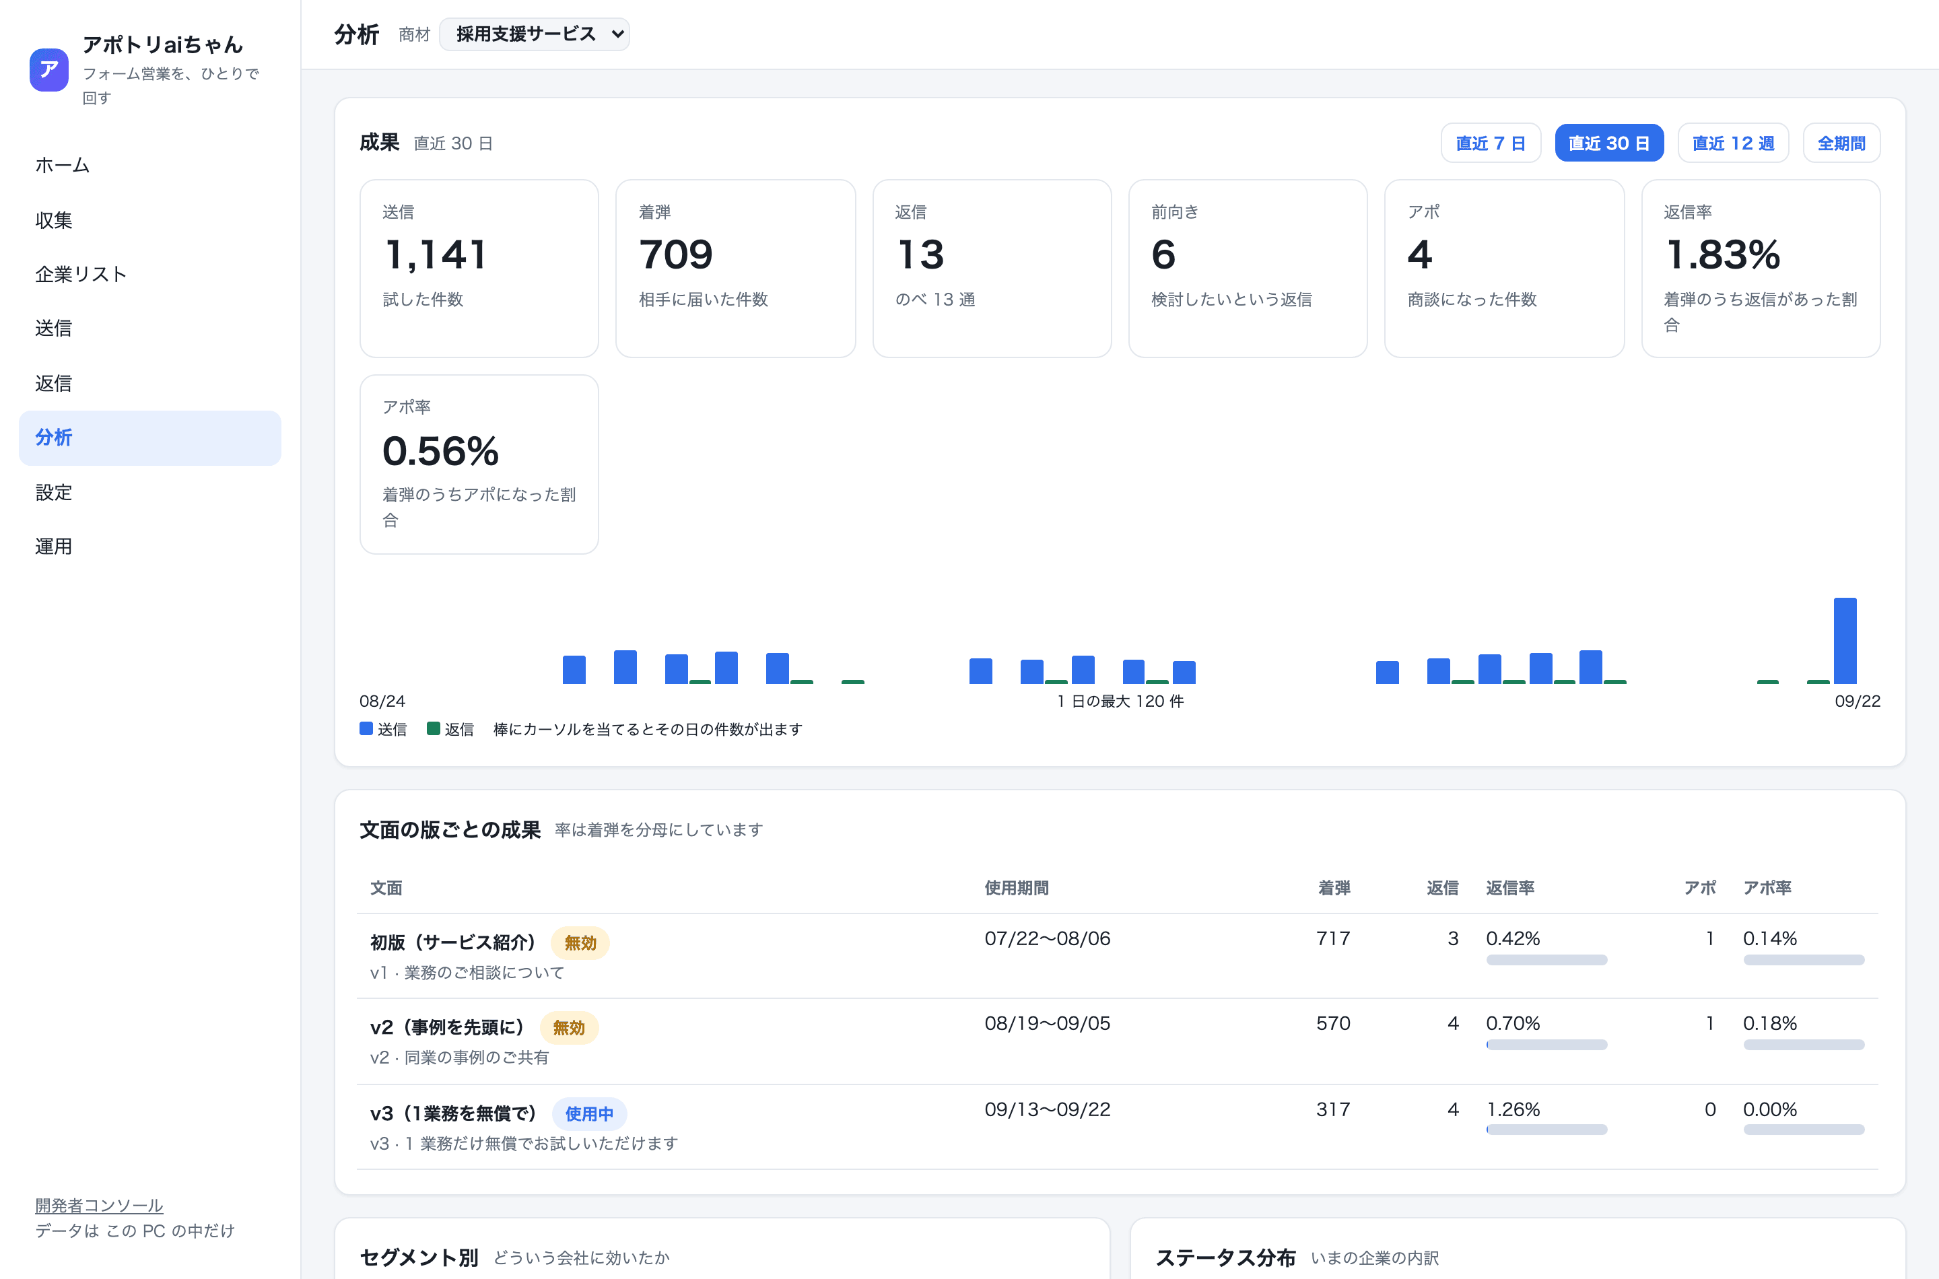Select the 初版（サービス紹介） row title
This screenshot has width=1939, height=1279.
pyautogui.click(x=452, y=942)
